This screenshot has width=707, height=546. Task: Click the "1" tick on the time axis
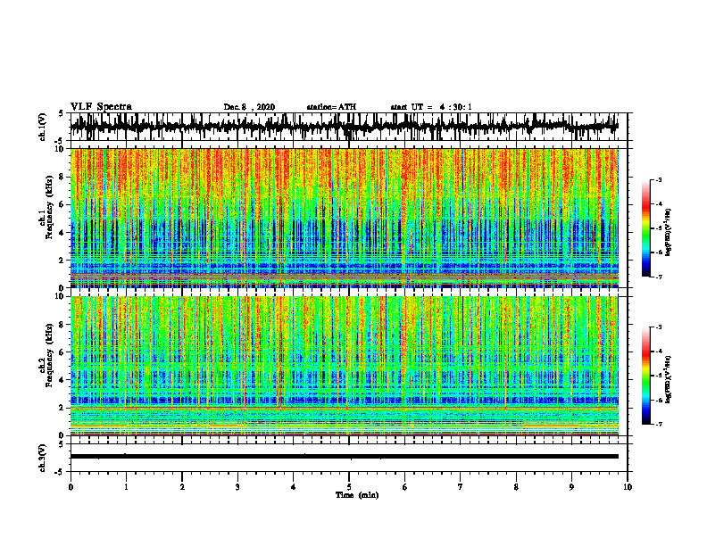pos(126,487)
